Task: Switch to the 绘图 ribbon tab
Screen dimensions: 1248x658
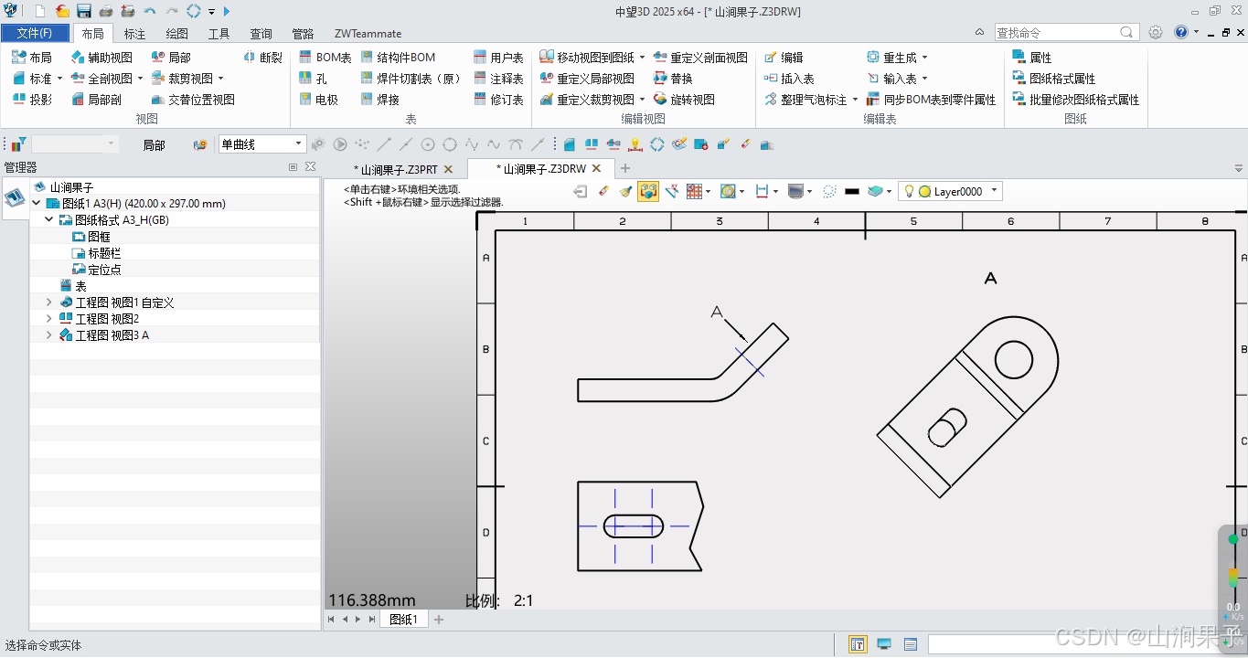Action: click(x=176, y=34)
